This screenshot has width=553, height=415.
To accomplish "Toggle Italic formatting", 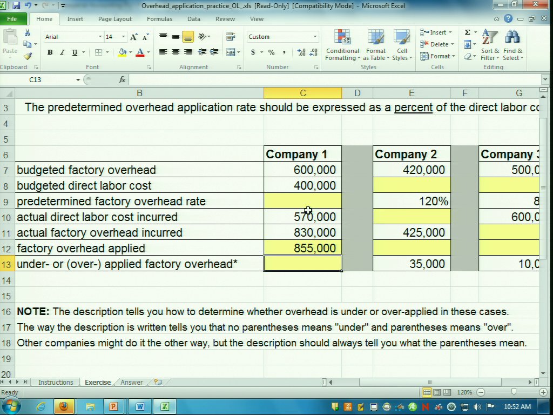I will point(62,52).
